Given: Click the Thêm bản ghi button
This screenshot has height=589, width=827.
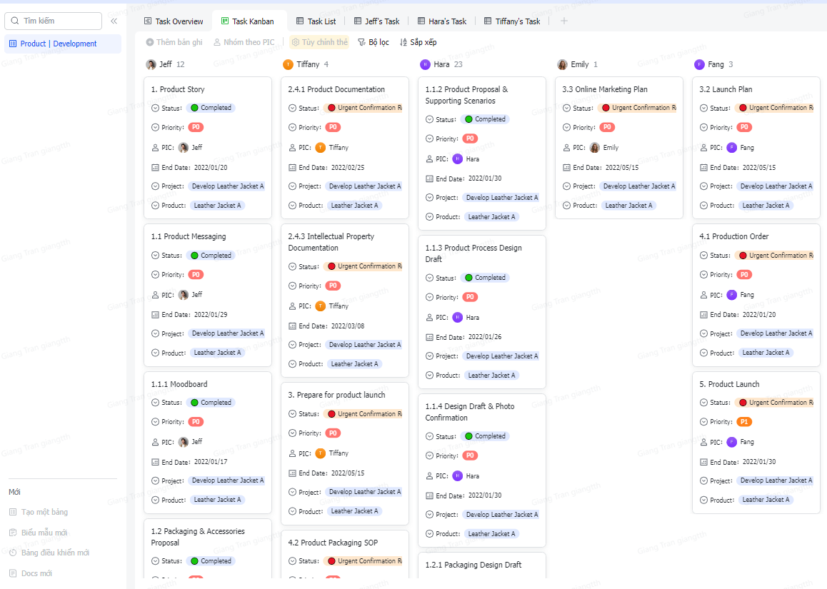Looking at the screenshot, I should point(174,42).
